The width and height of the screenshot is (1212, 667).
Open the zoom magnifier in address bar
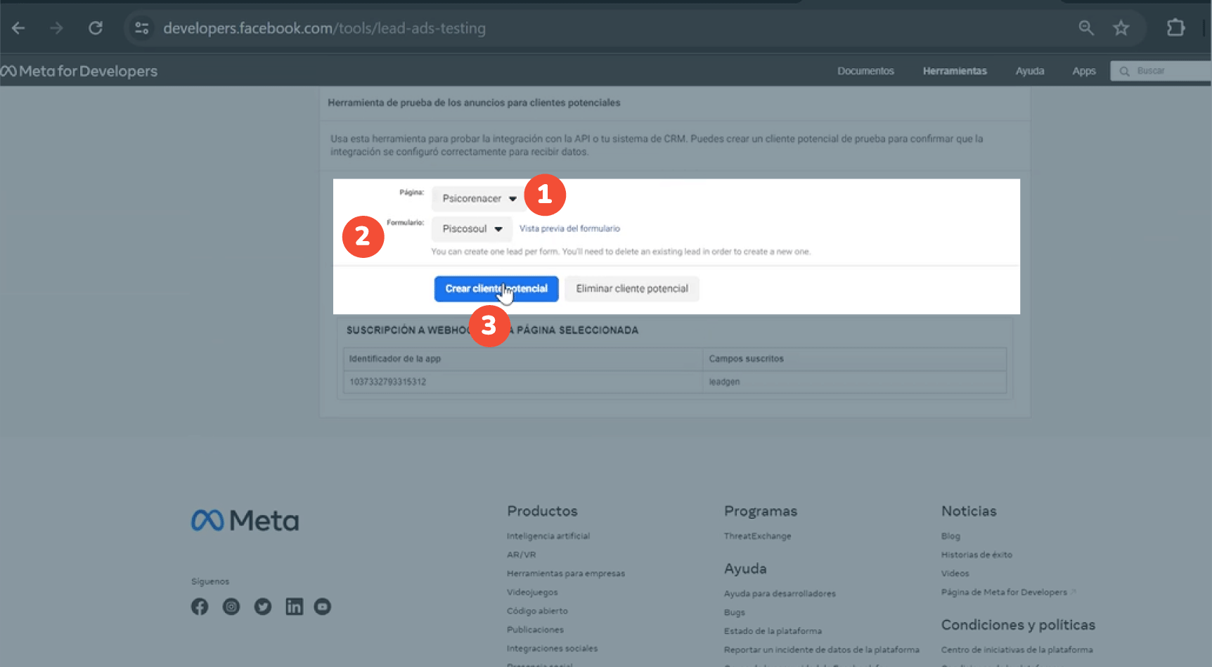tap(1086, 28)
